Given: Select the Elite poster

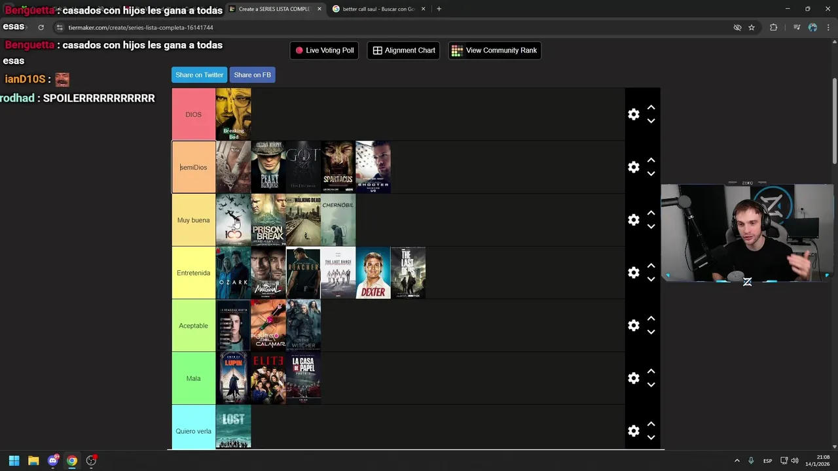Looking at the screenshot, I should click(268, 378).
